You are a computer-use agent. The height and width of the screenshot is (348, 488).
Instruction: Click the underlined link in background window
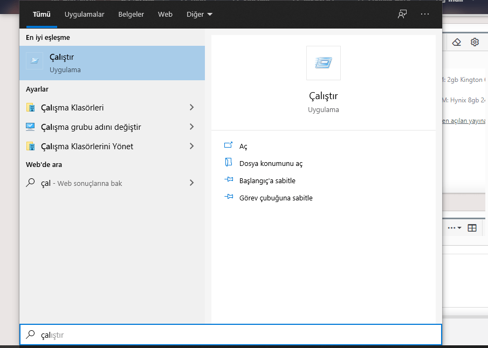[x=463, y=121]
